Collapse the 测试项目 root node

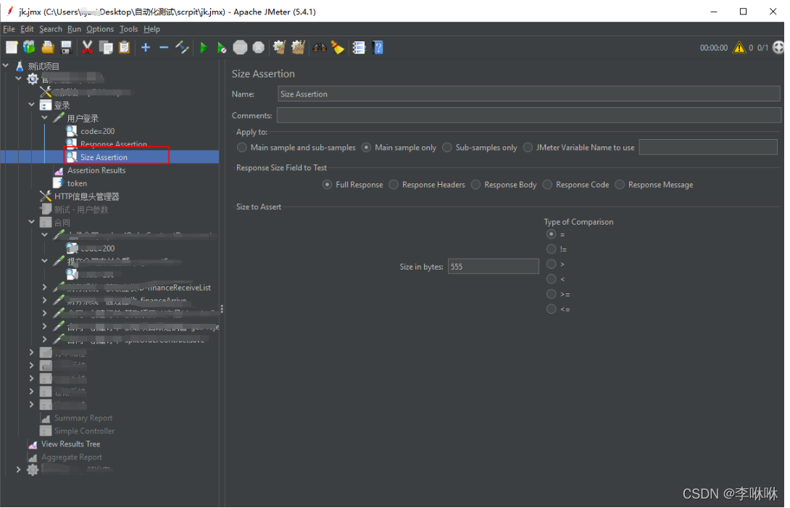[6, 65]
